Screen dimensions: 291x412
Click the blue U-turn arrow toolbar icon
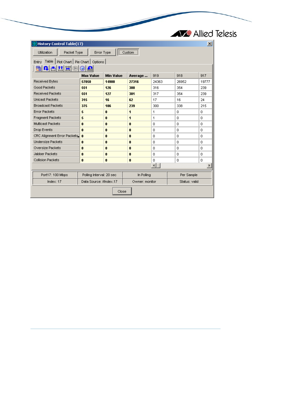click(x=46, y=68)
